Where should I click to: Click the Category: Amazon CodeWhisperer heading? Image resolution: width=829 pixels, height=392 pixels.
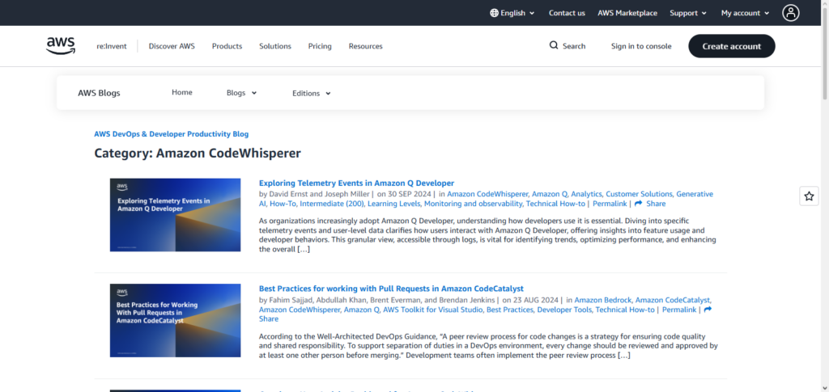point(198,154)
